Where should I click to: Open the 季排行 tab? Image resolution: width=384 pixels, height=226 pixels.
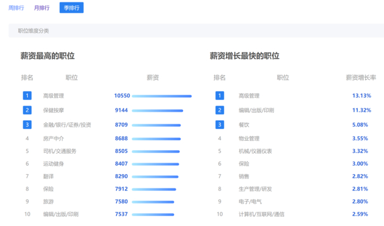coord(71,8)
